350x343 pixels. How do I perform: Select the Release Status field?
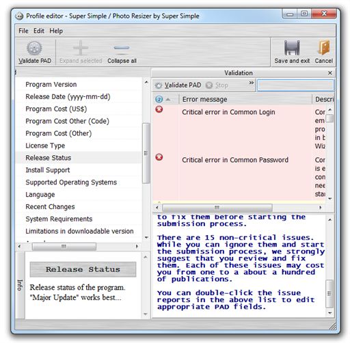[79, 158]
